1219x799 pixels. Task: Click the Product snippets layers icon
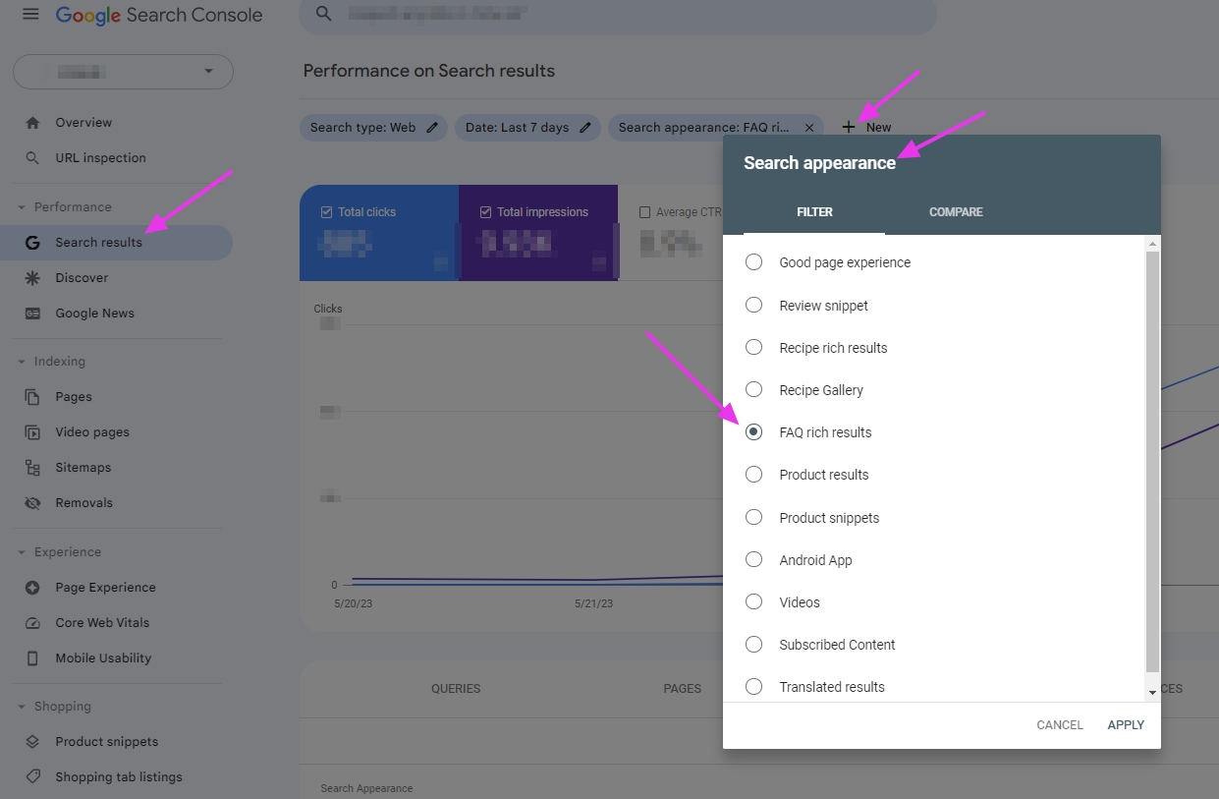(32, 742)
